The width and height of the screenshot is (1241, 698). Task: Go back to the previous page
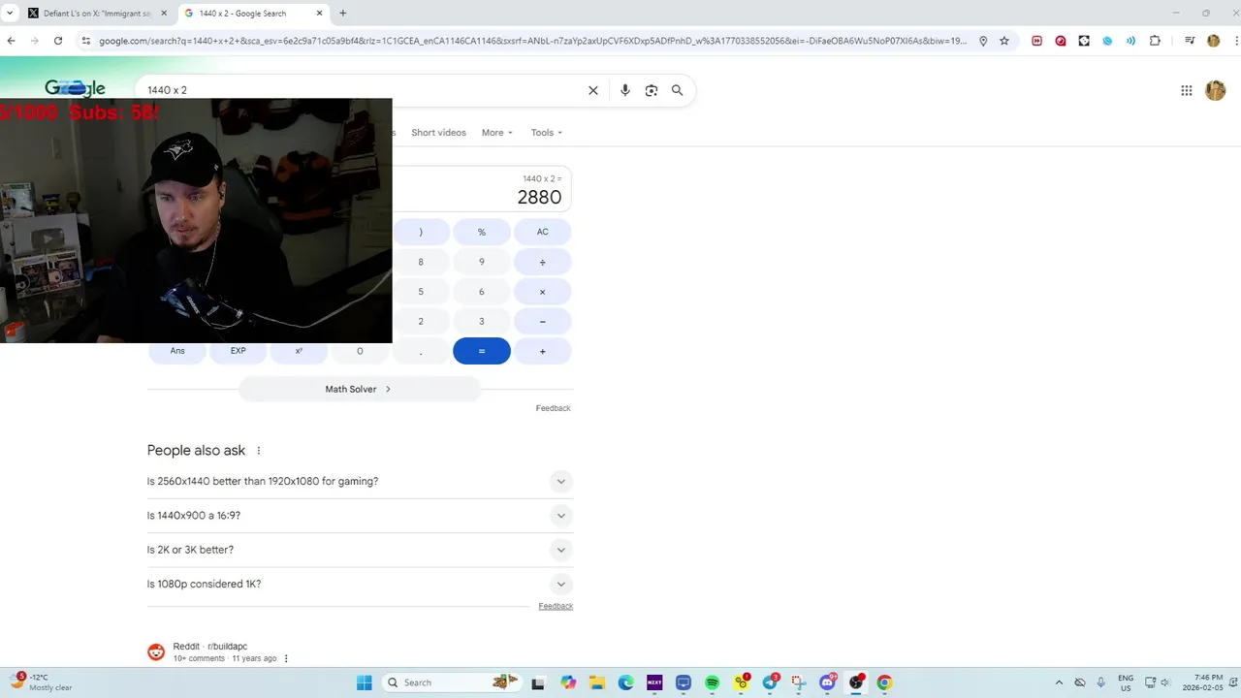pyautogui.click(x=11, y=41)
